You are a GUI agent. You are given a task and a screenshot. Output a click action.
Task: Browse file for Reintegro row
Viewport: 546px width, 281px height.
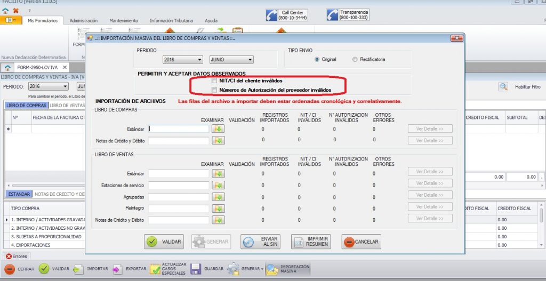click(x=218, y=208)
